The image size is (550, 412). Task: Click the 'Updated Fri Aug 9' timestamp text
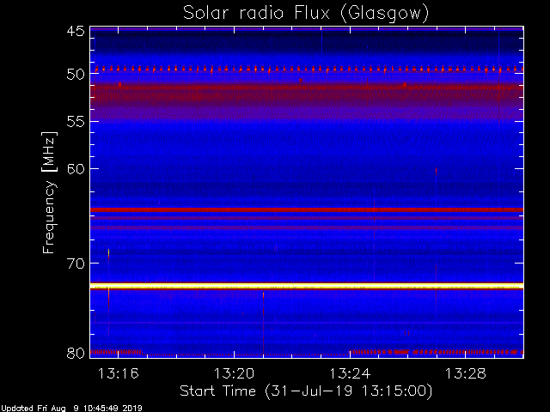(x=71, y=408)
